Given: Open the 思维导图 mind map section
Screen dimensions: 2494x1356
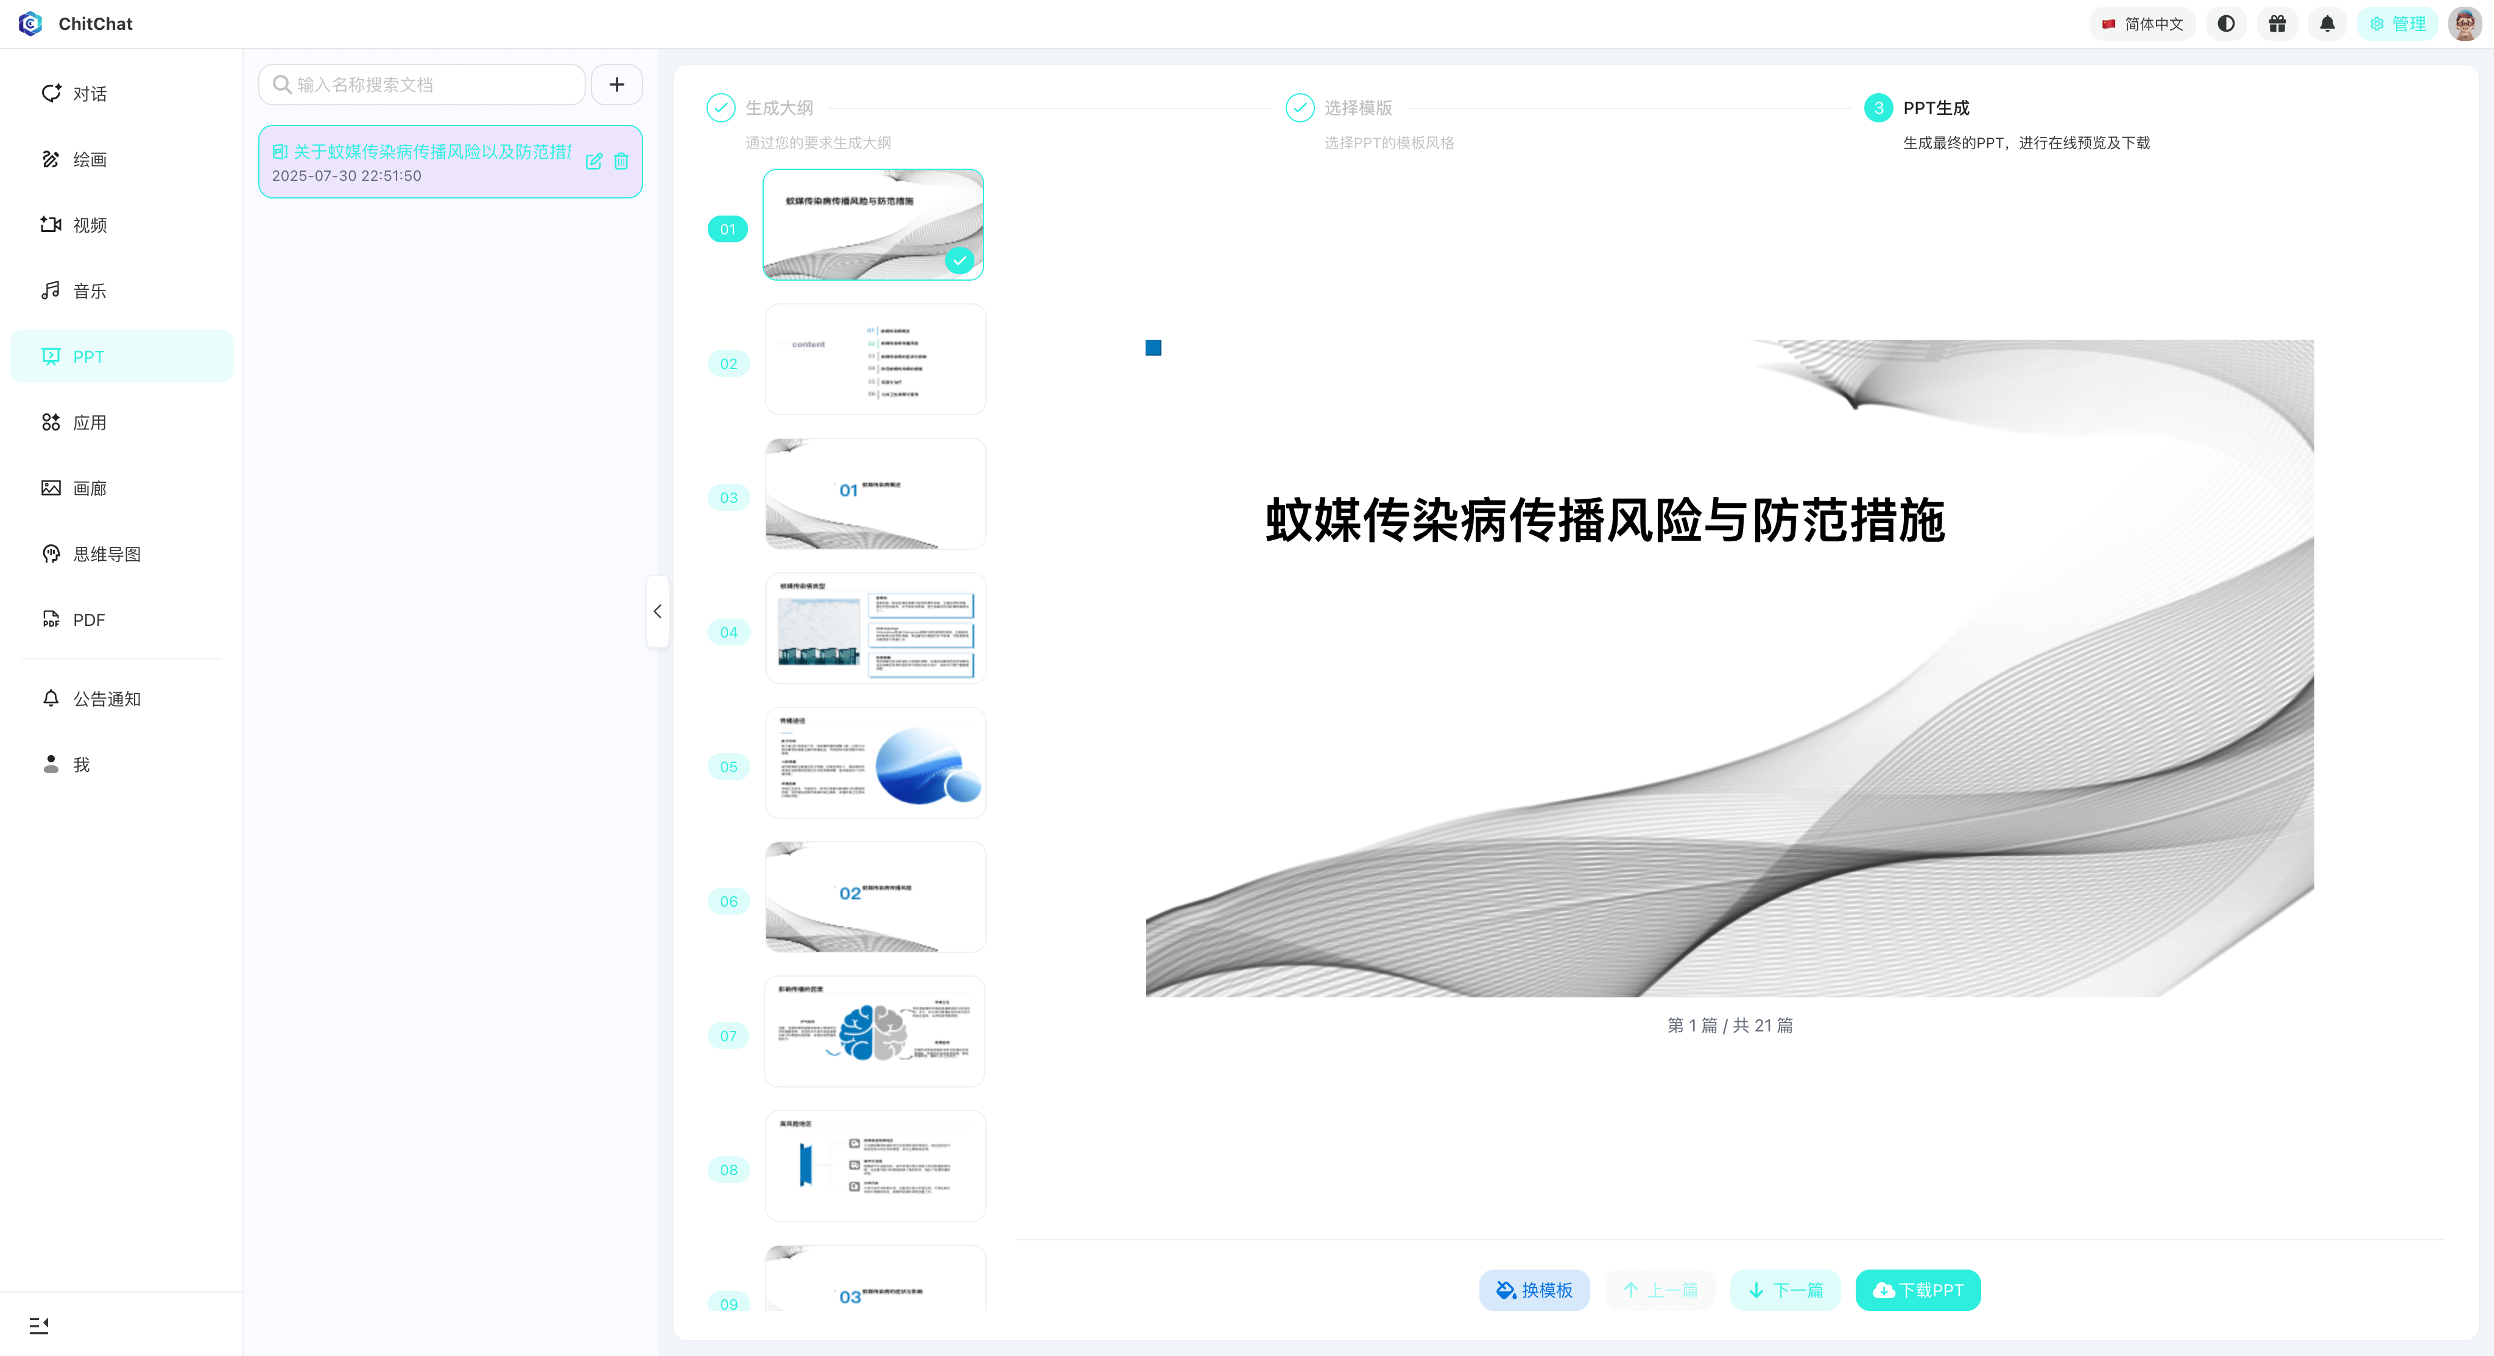Looking at the screenshot, I should [107, 553].
